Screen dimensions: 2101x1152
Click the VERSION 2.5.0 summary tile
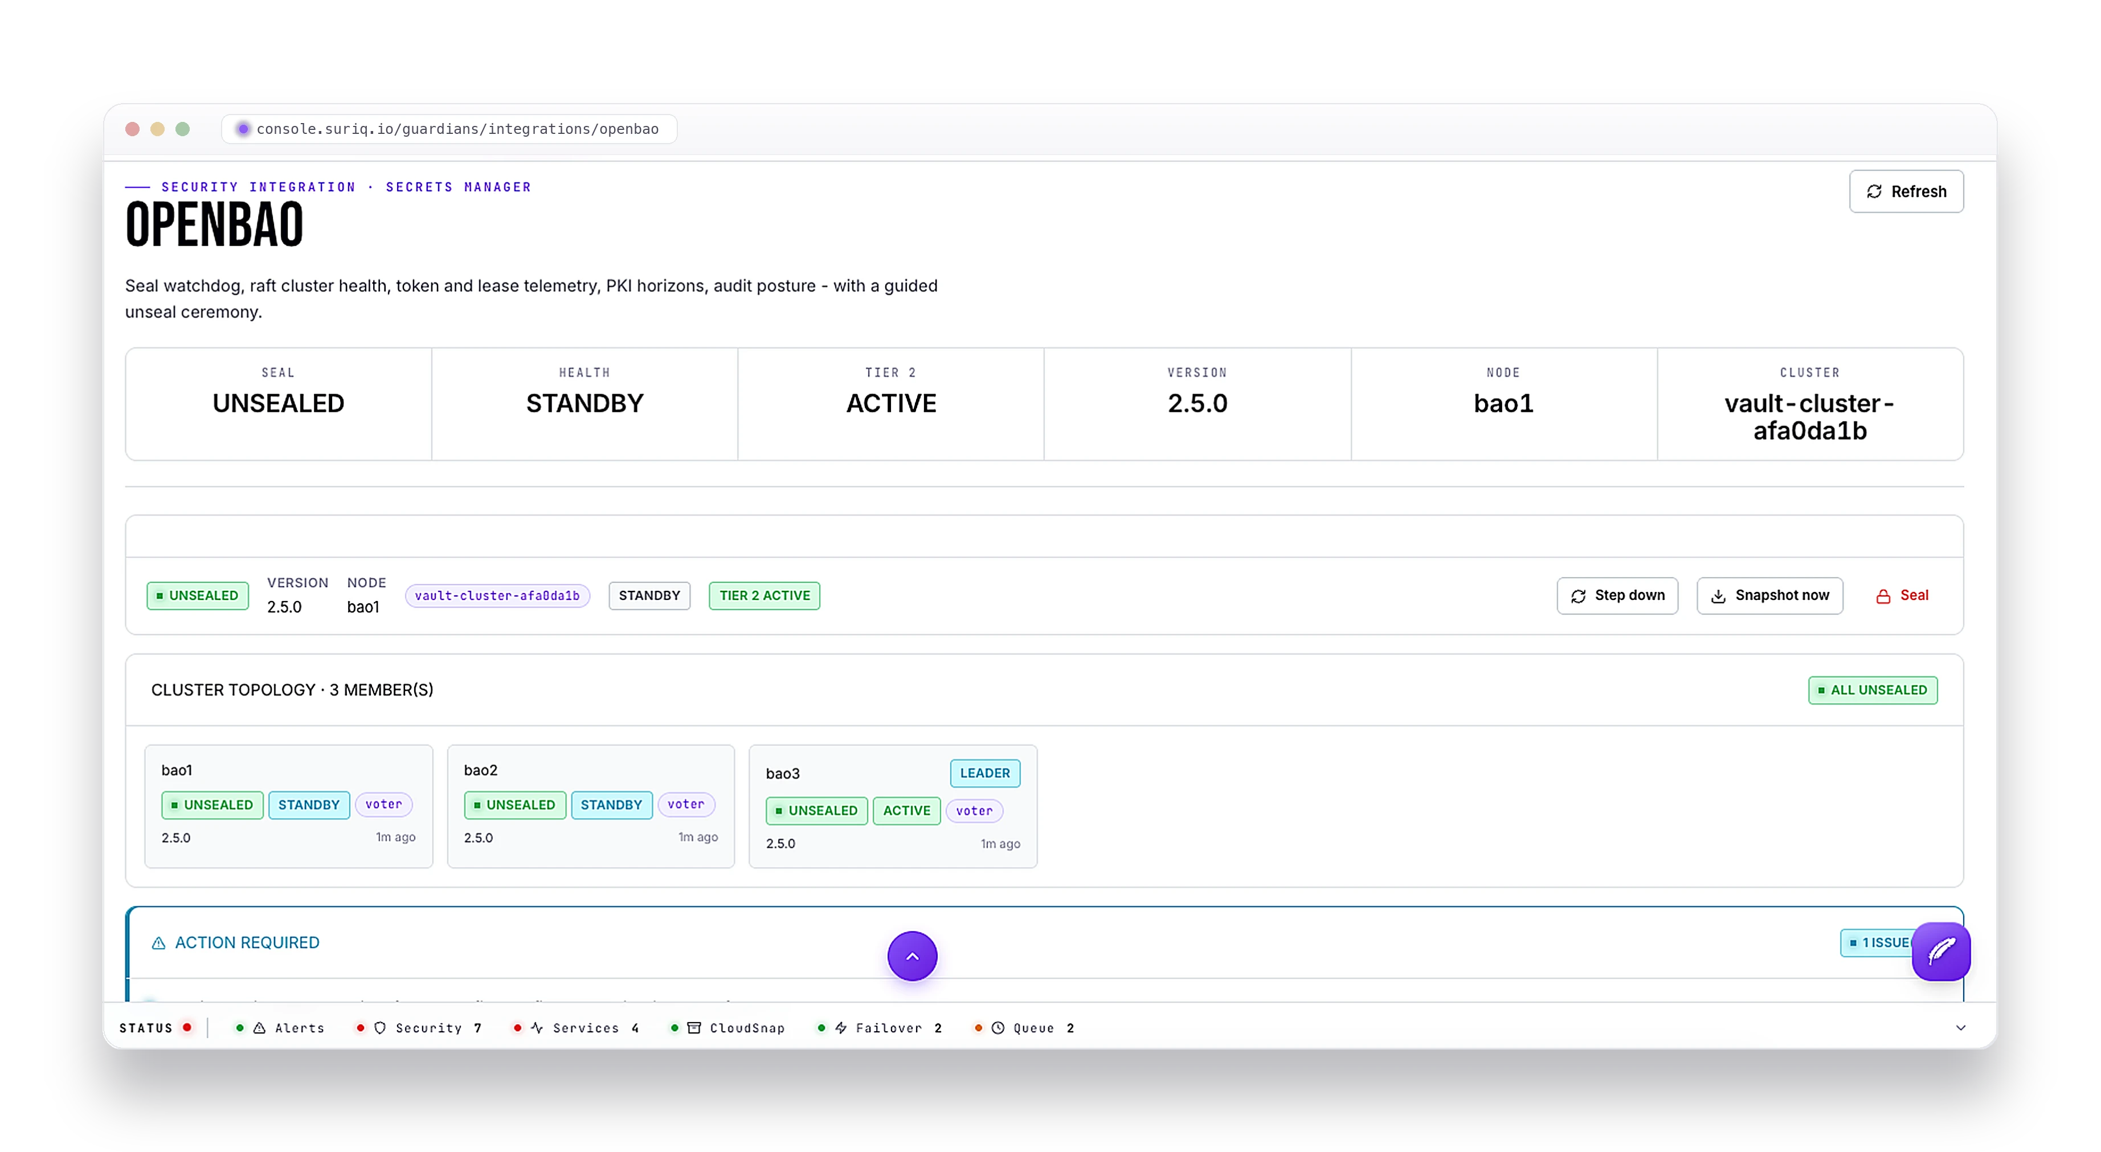coord(1196,404)
